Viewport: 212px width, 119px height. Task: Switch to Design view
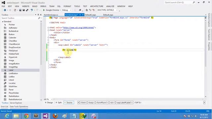[49, 102]
